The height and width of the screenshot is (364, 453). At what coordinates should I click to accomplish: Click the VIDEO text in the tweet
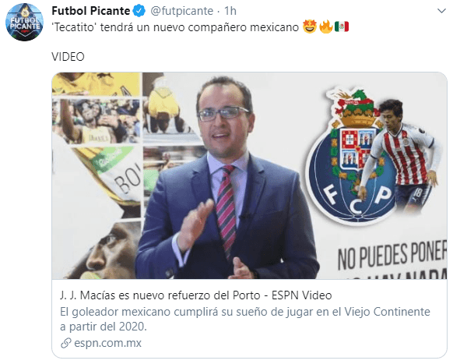point(68,57)
